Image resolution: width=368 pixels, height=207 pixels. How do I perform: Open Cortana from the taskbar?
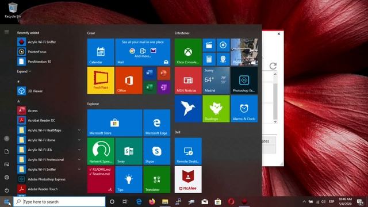click(x=112, y=202)
